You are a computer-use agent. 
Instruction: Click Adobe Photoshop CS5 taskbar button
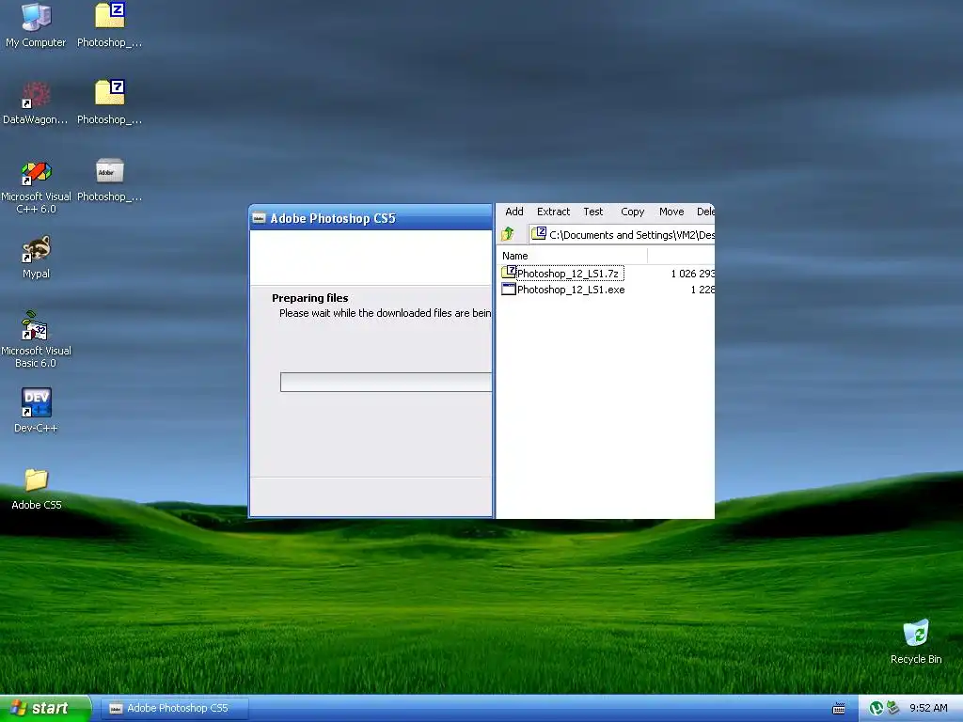click(x=174, y=709)
